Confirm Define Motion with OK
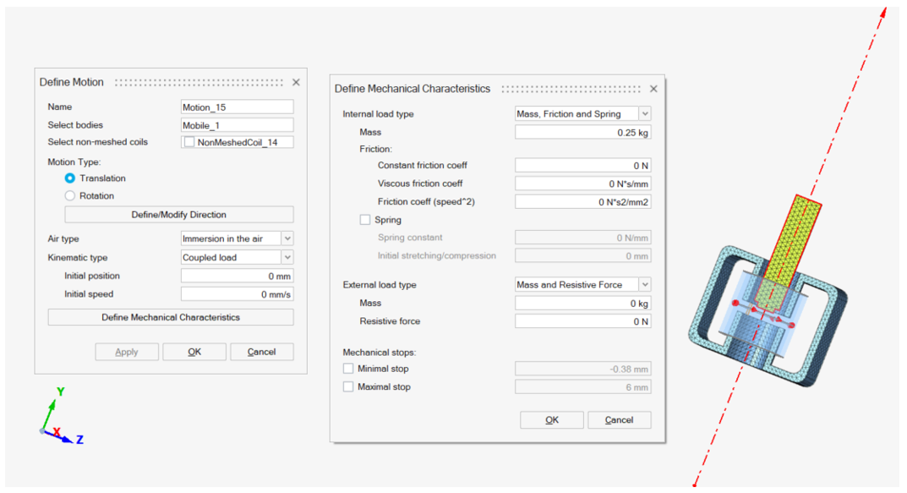The width and height of the screenshot is (907, 493). [194, 352]
